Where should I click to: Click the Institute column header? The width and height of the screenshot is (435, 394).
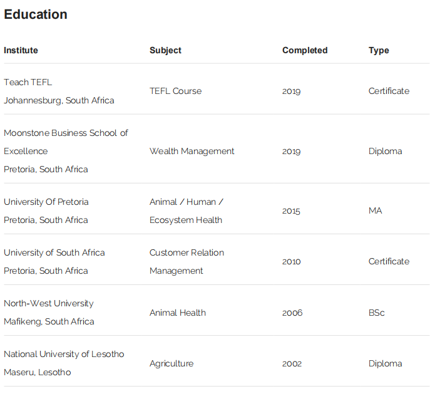coord(21,50)
